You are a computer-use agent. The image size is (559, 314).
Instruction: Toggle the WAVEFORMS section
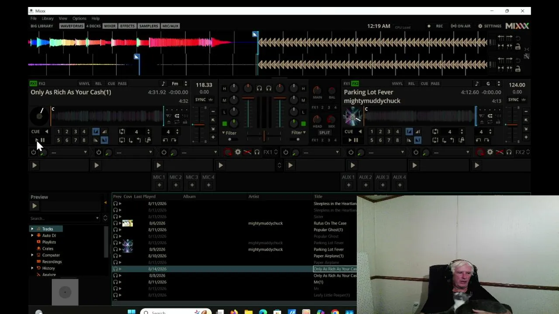pyautogui.click(x=72, y=26)
